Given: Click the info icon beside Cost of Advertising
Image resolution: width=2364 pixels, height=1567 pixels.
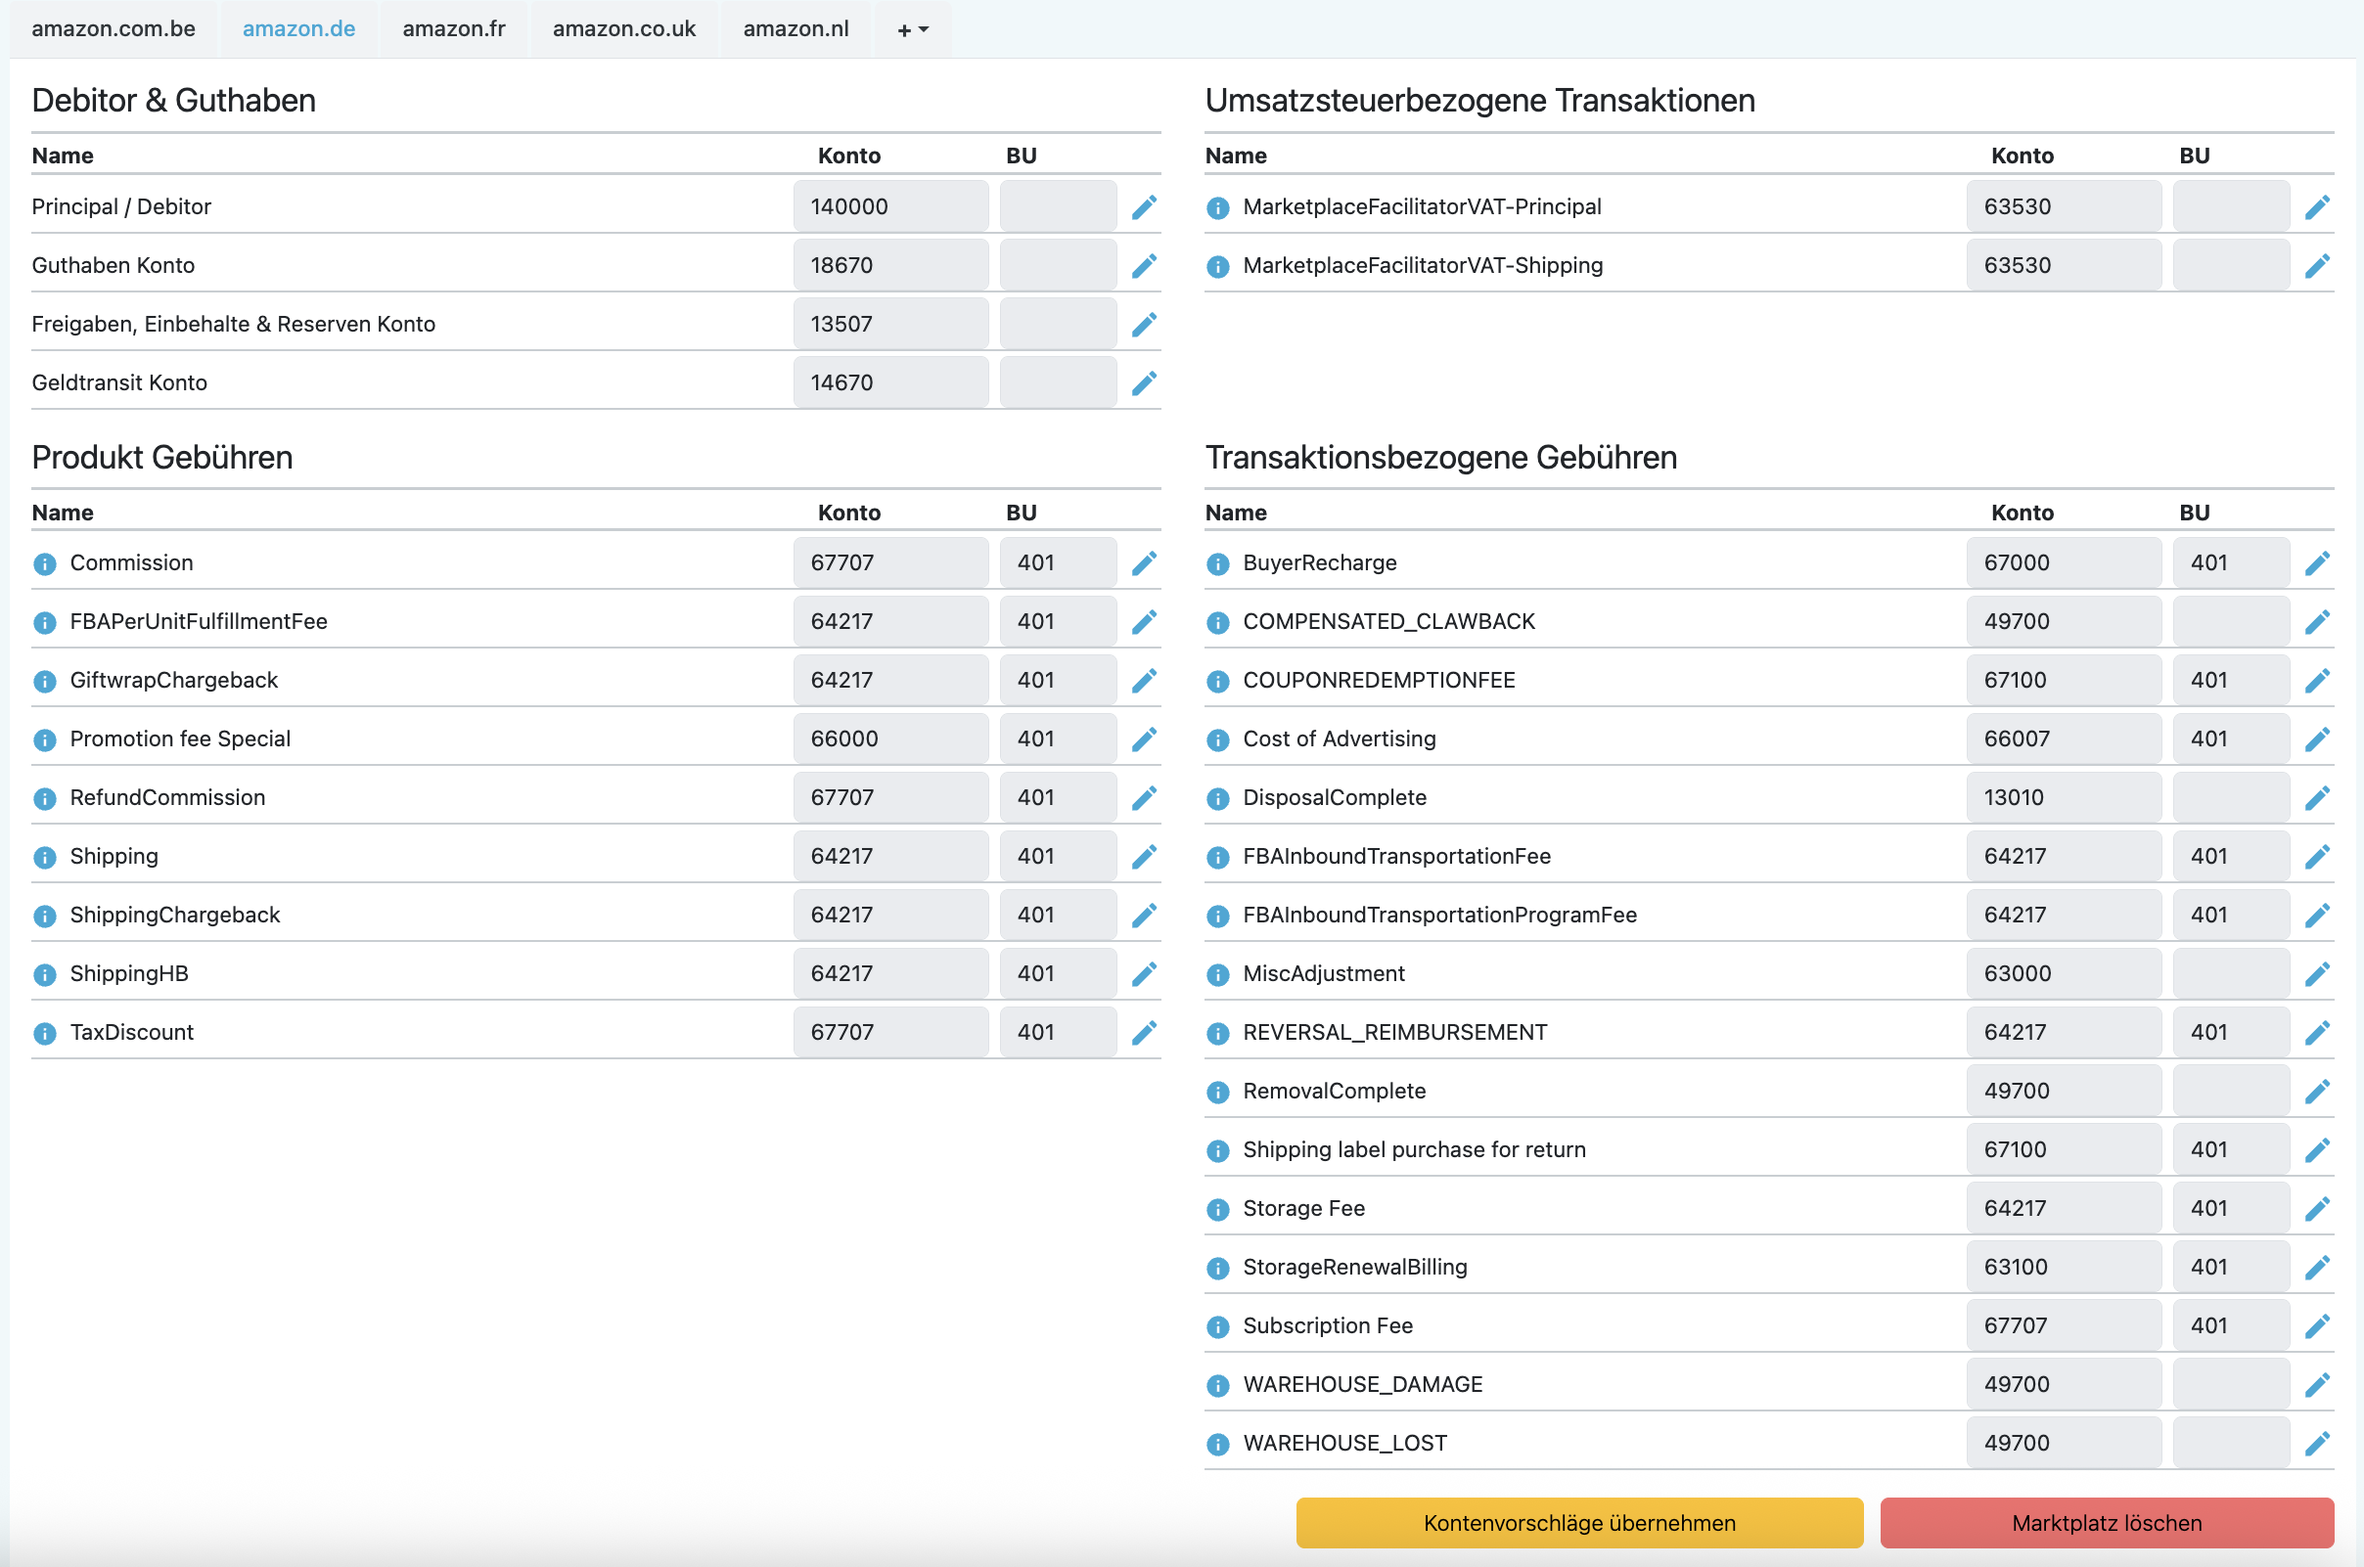Looking at the screenshot, I should [1217, 740].
